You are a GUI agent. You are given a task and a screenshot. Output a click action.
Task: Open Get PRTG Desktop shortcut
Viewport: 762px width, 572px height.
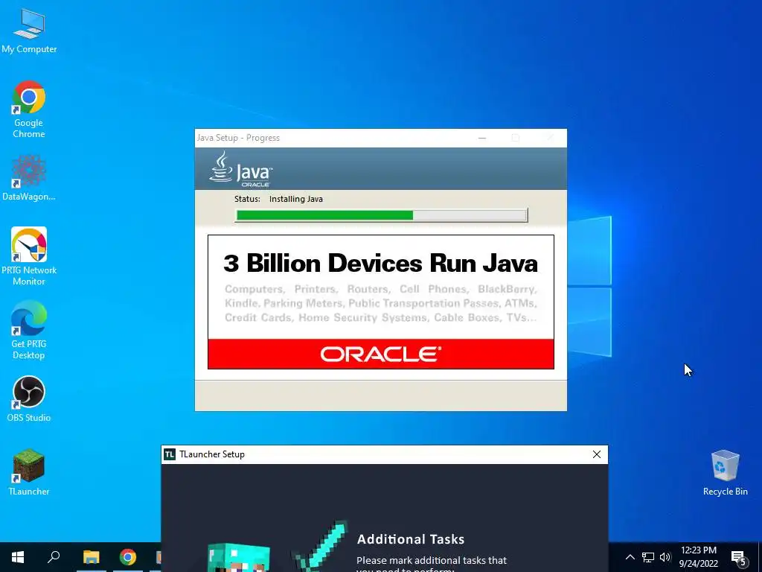coord(29,330)
